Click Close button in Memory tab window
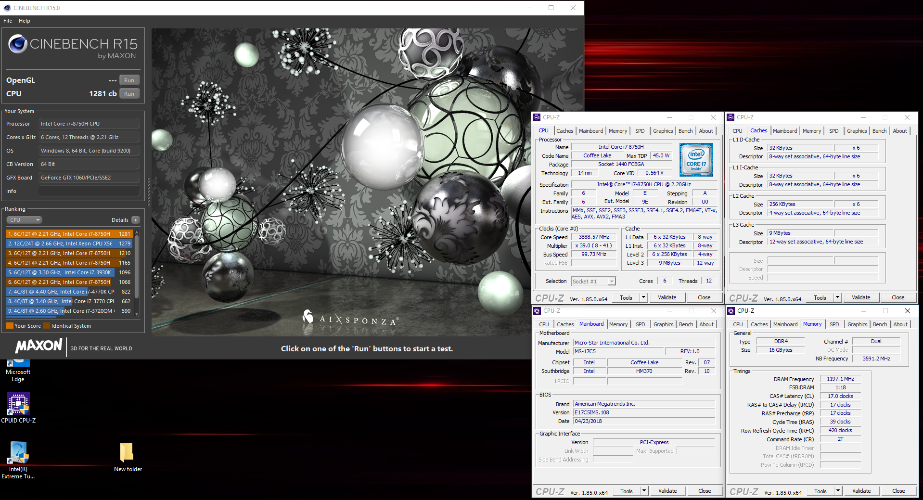This screenshot has height=500, width=923. (x=898, y=491)
